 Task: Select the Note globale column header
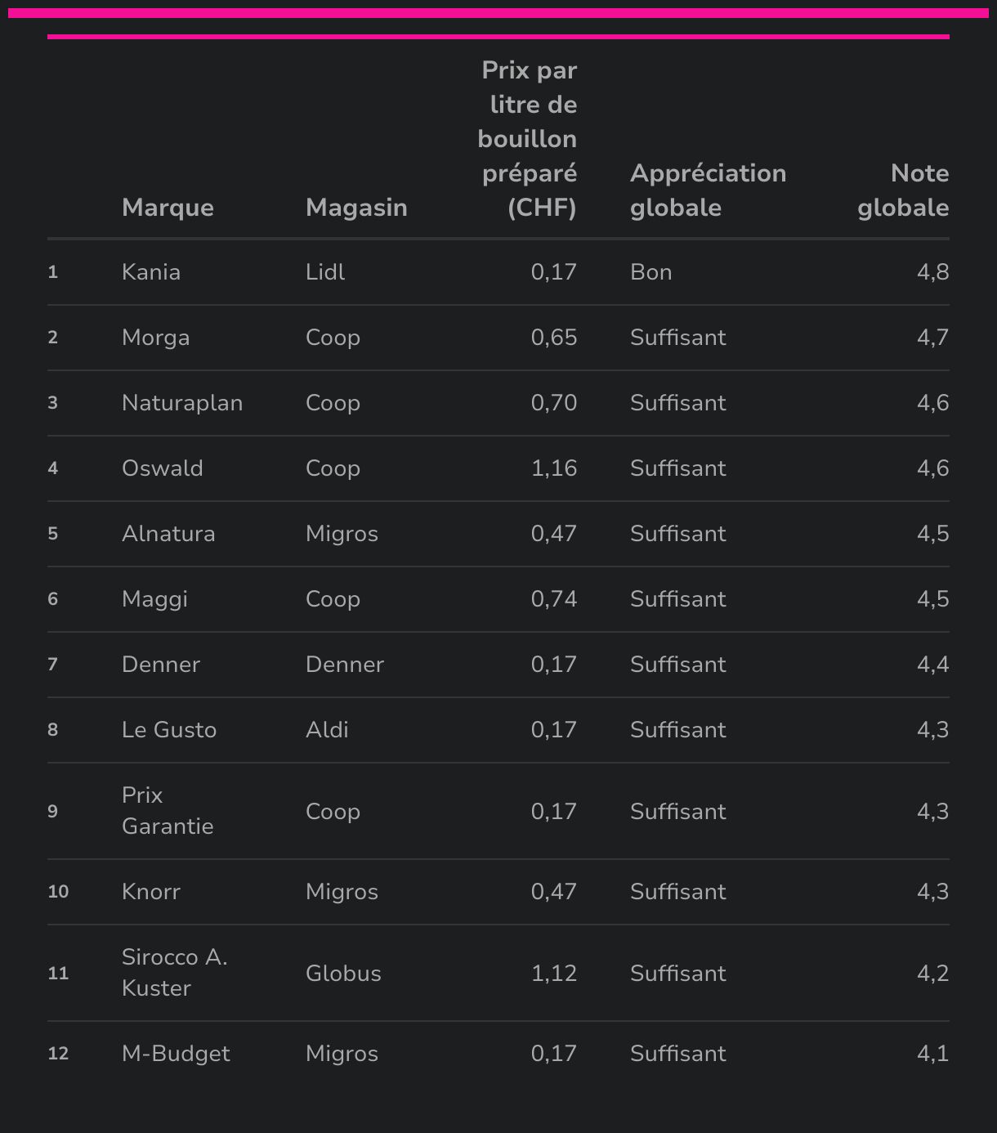pos(903,190)
